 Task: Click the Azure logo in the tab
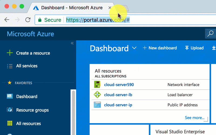point(36,8)
